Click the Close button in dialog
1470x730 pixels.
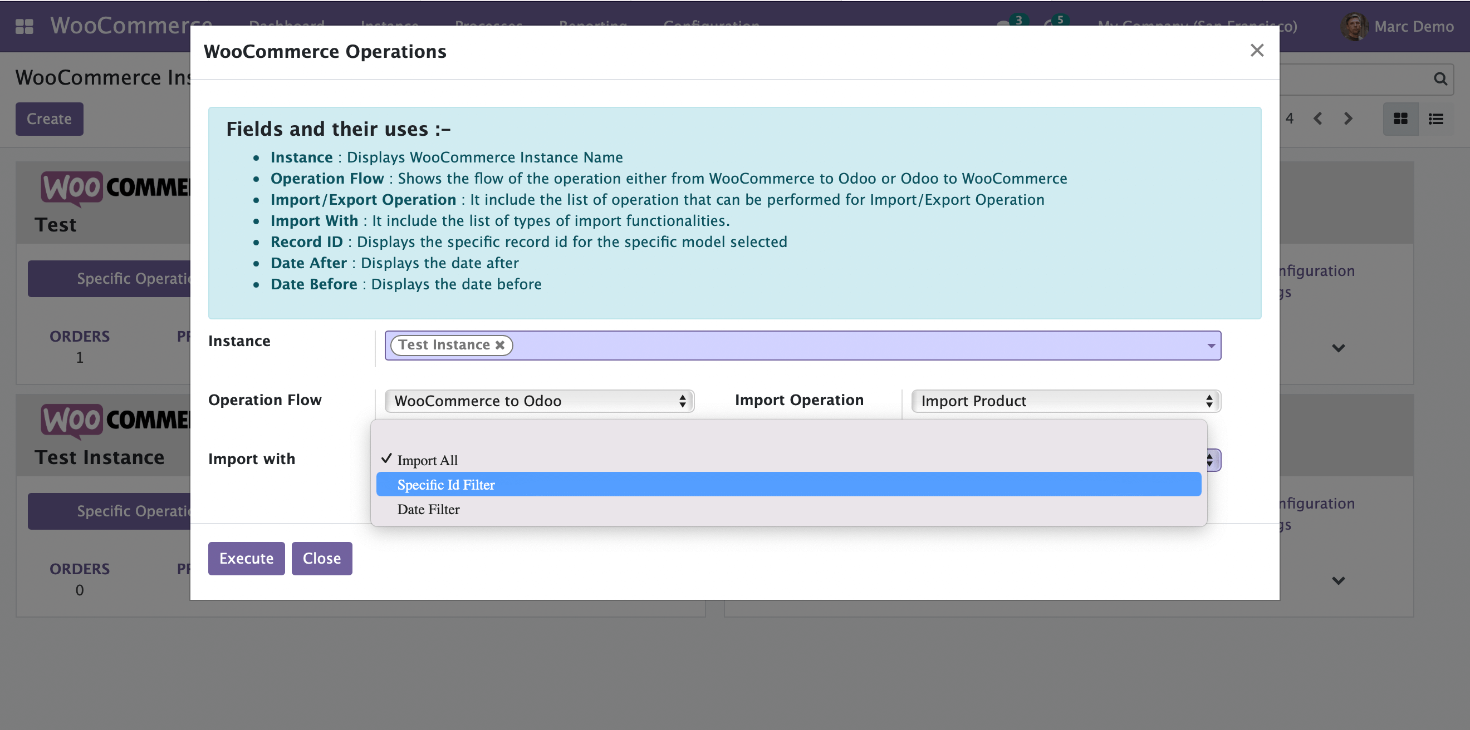(321, 558)
